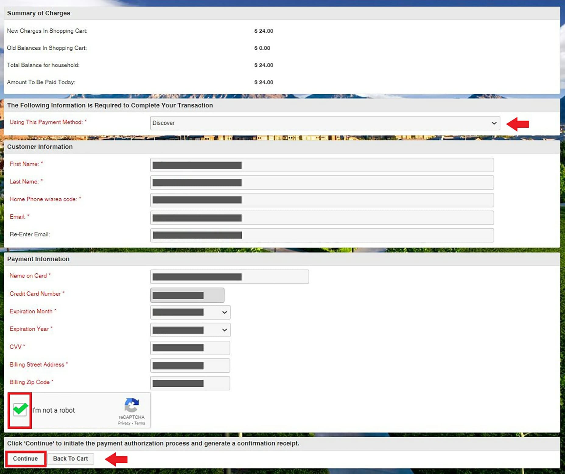Screen dimensions: 565x474
Task: Click the Back To Cart button
Action: [70, 458]
